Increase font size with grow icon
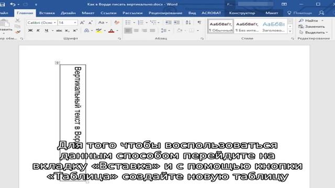335x188 pixels. coord(82,22)
